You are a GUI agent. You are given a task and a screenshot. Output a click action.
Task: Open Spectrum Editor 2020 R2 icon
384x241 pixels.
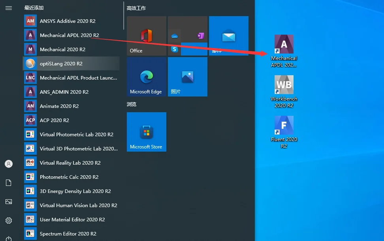click(x=30, y=234)
